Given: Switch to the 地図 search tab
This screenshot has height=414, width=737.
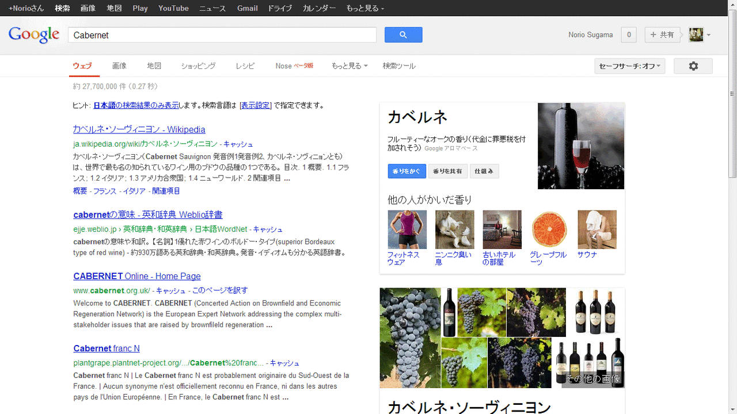Looking at the screenshot, I should [154, 66].
